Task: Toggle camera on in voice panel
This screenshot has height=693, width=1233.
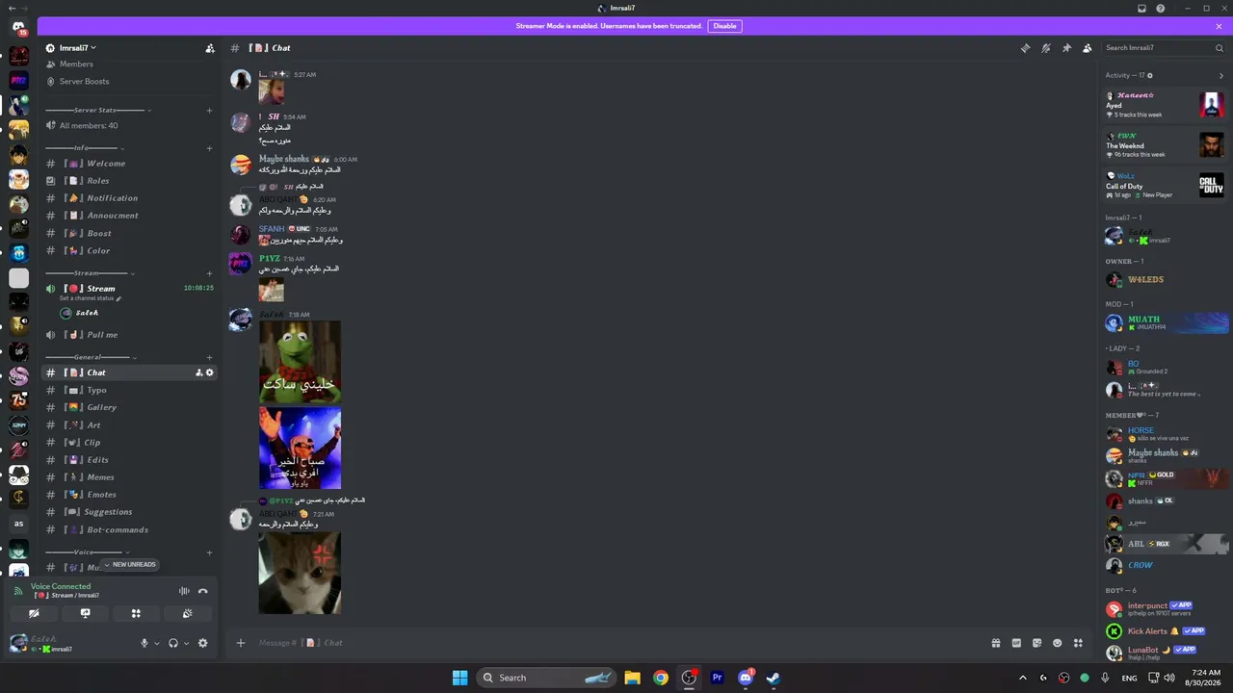Action: click(34, 613)
